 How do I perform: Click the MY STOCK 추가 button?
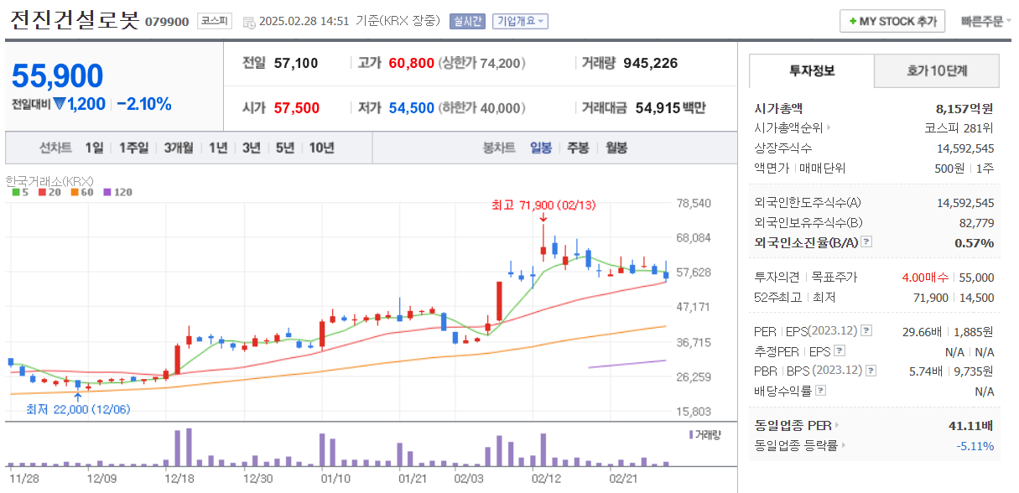tap(892, 21)
